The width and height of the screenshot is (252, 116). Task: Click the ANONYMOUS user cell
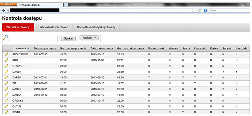[x=20, y=54]
